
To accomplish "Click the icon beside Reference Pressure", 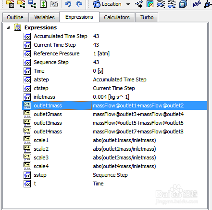I will pos(27,54).
